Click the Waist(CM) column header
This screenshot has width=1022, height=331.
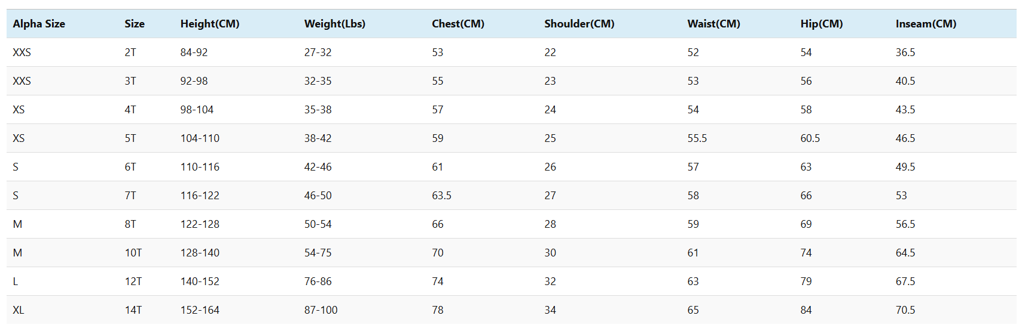[x=714, y=24]
